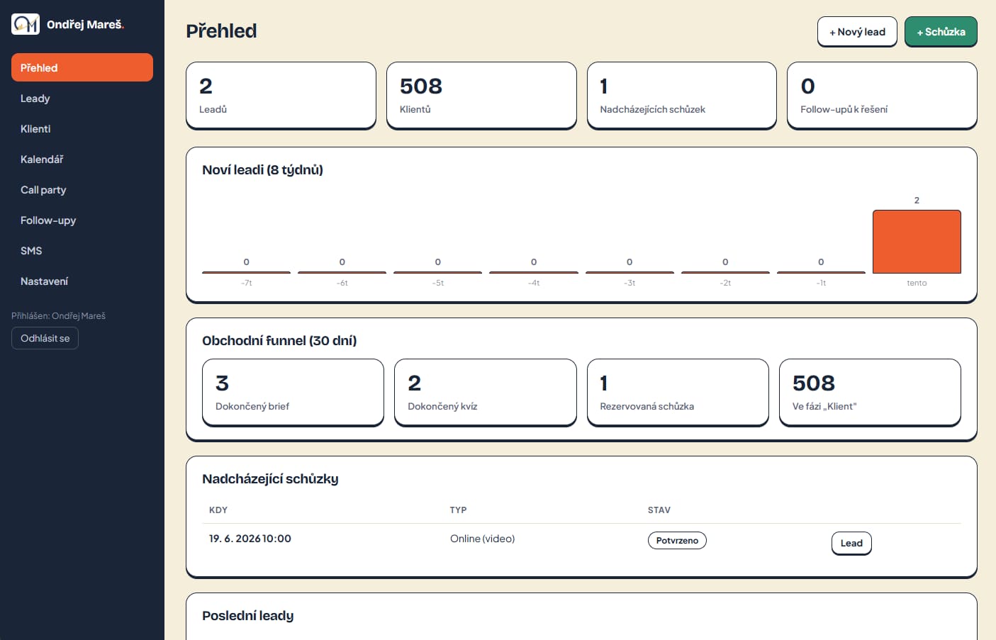Click the -4t week bar

pos(534,272)
